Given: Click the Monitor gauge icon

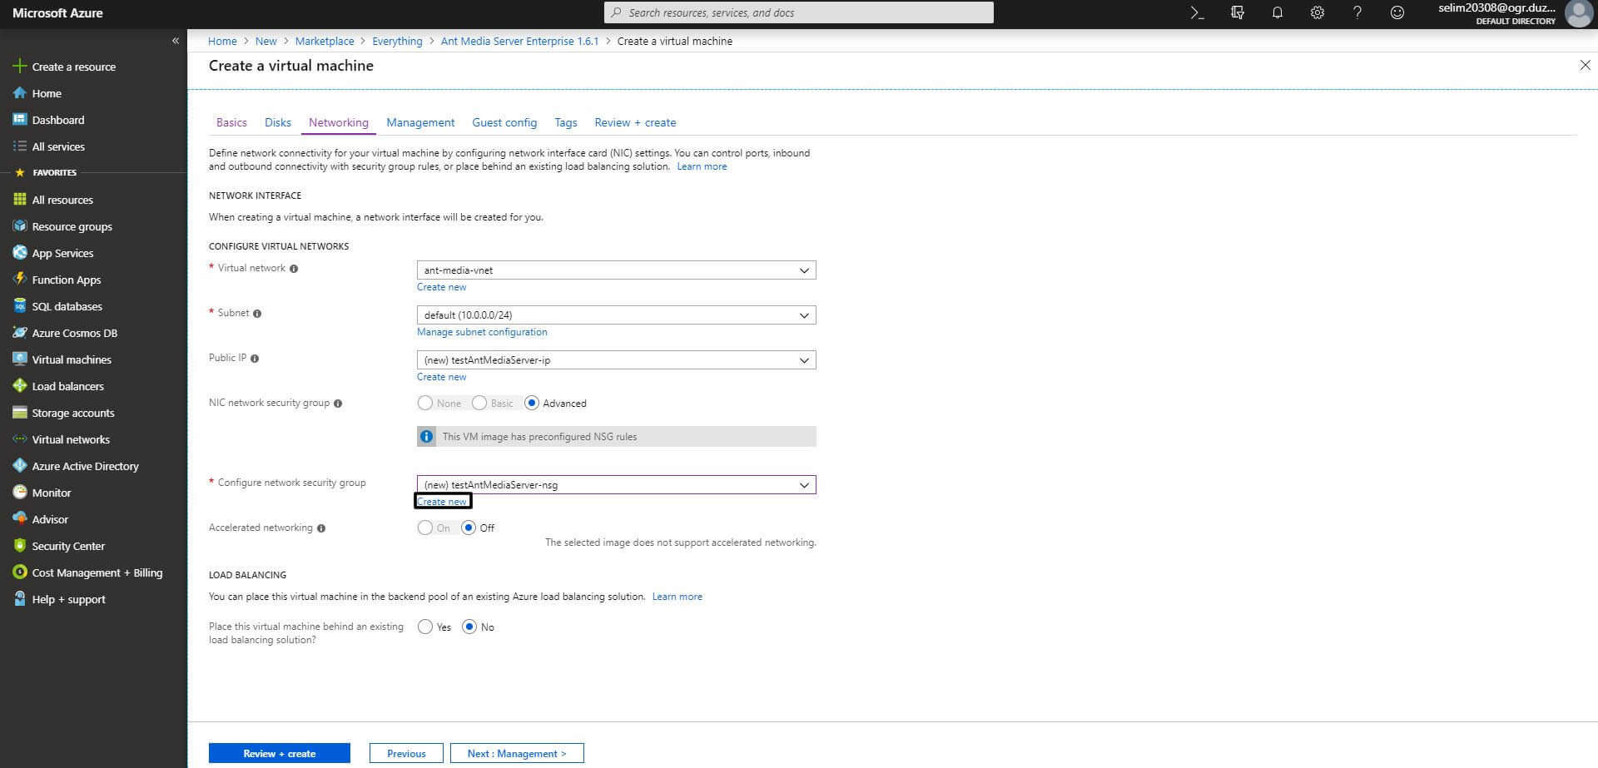Looking at the screenshot, I should (x=20, y=493).
